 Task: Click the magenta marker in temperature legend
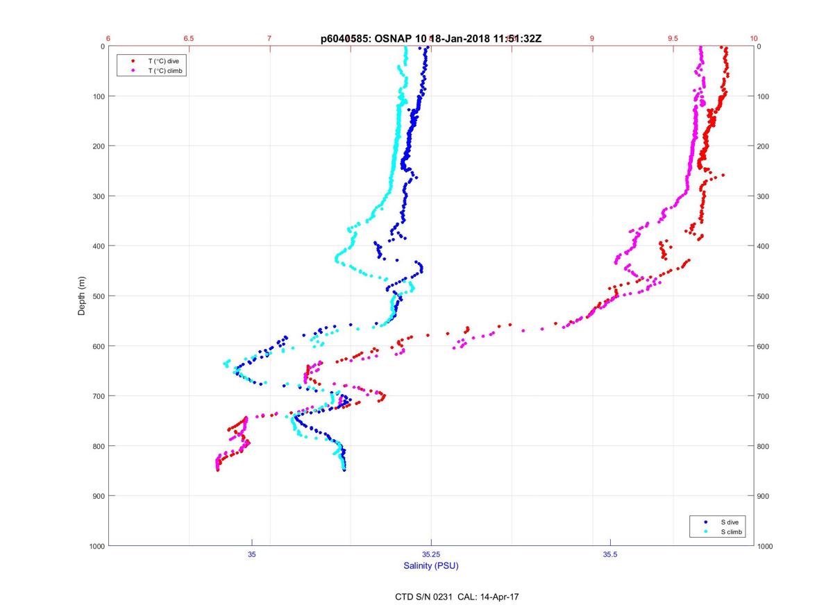(133, 71)
